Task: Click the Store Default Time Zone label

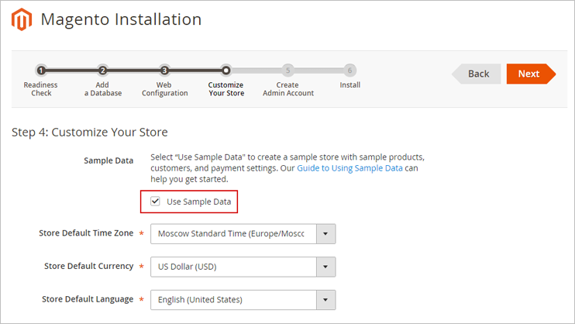Action: coord(86,233)
